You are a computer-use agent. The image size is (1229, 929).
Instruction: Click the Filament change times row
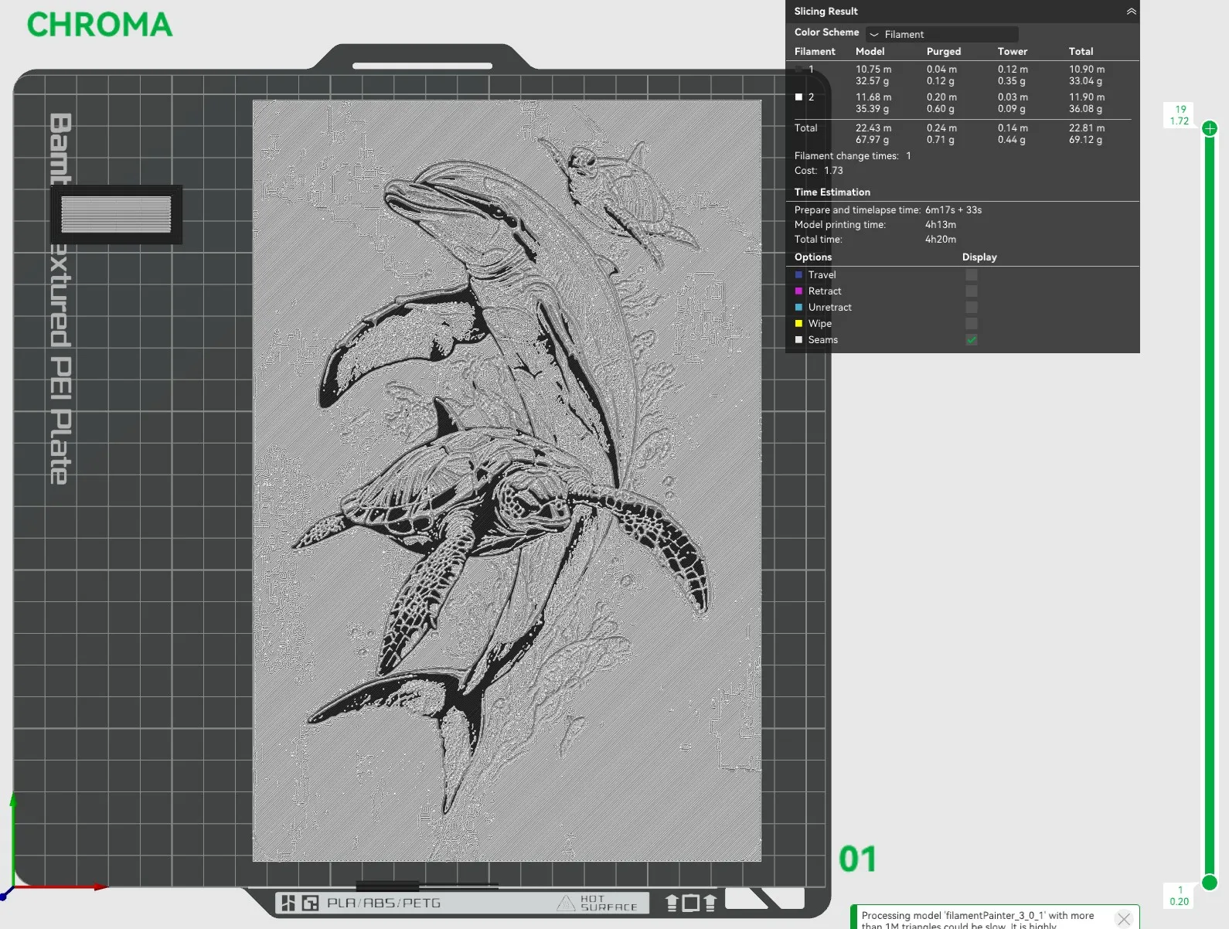853,156
